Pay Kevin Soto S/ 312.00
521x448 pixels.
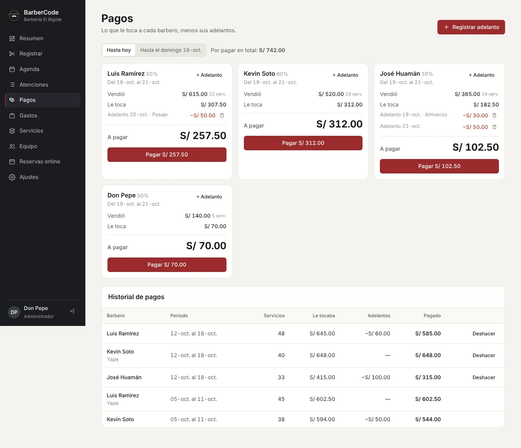pyautogui.click(x=303, y=143)
